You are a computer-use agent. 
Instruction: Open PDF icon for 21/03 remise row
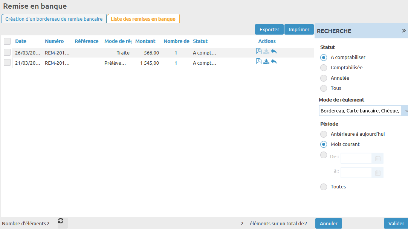[x=259, y=62]
